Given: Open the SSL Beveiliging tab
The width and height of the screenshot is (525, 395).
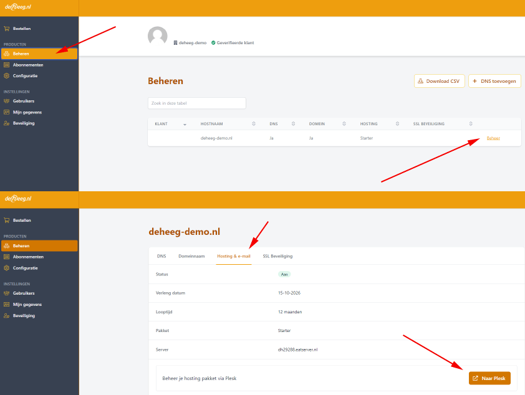Looking at the screenshot, I should tap(277, 256).
